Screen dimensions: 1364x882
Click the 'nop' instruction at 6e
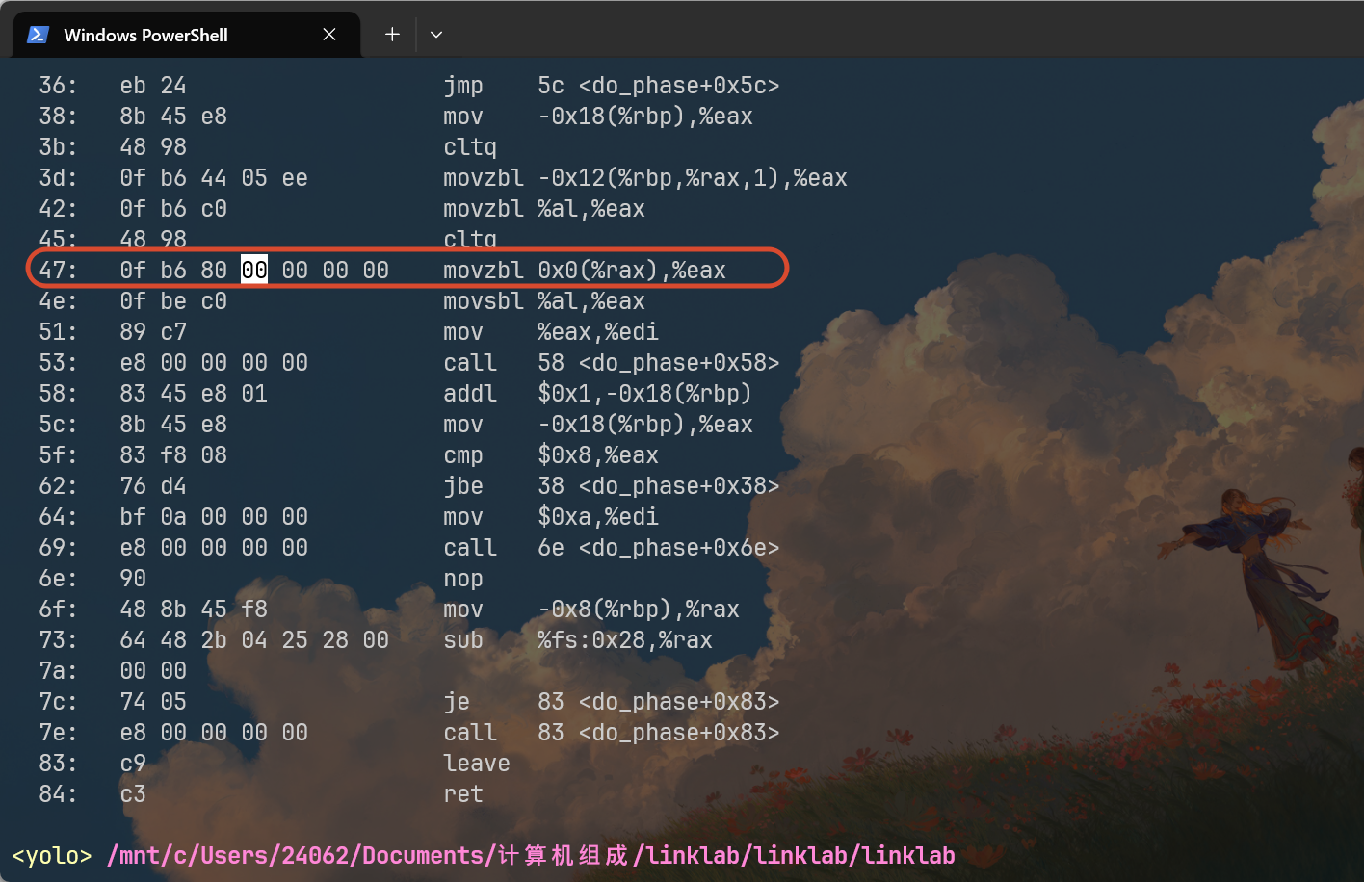(463, 579)
